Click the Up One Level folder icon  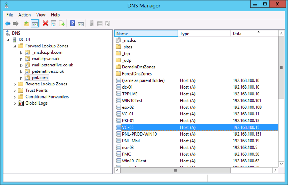tap(26, 24)
